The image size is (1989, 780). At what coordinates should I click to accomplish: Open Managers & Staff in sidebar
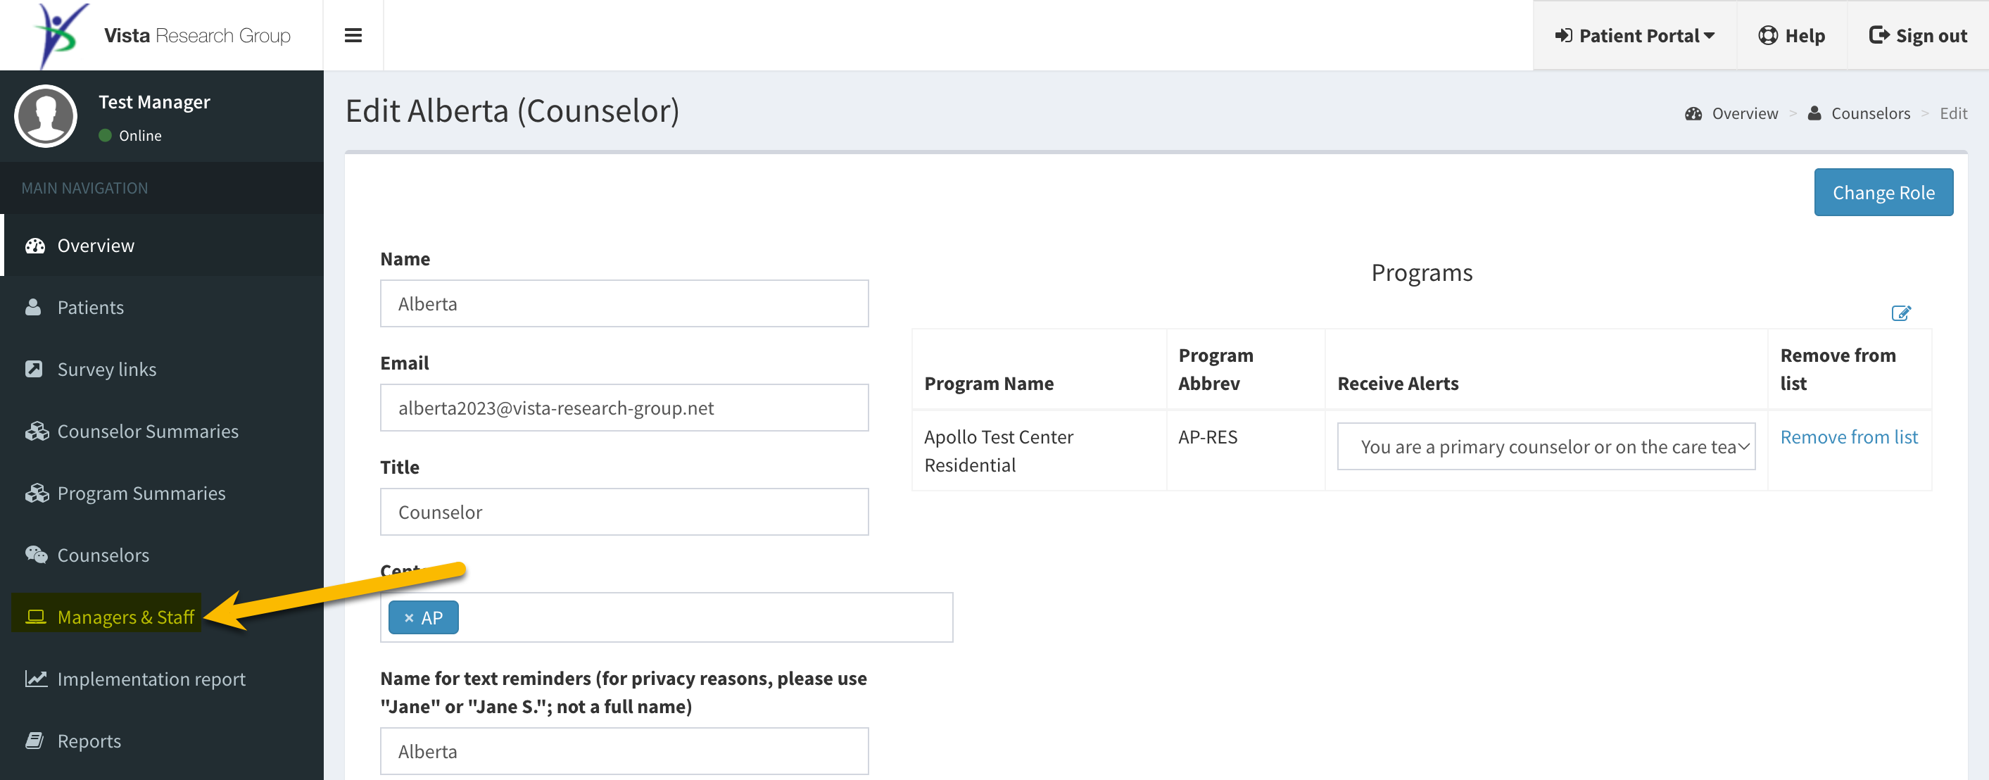click(x=108, y=617)
